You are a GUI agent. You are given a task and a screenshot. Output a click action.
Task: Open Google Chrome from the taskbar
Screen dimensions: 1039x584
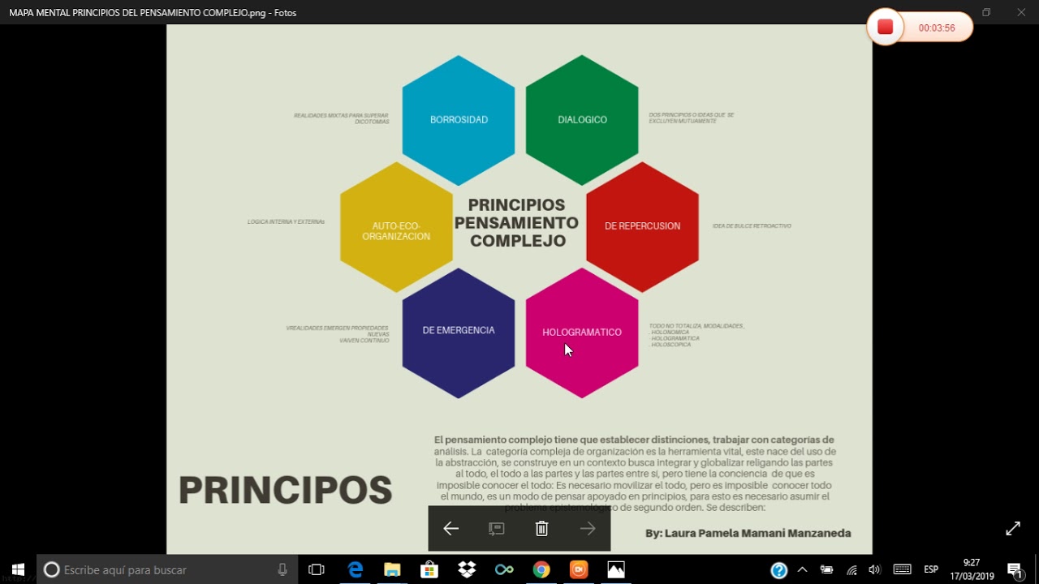[x=541, y=569]
